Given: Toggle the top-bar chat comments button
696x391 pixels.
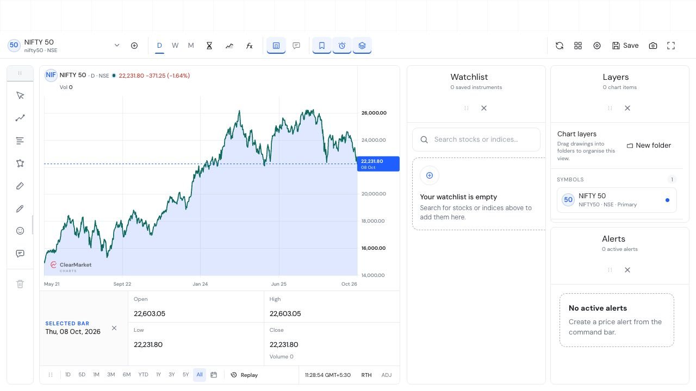Looking at the screenshot, I should click(296, 46).
